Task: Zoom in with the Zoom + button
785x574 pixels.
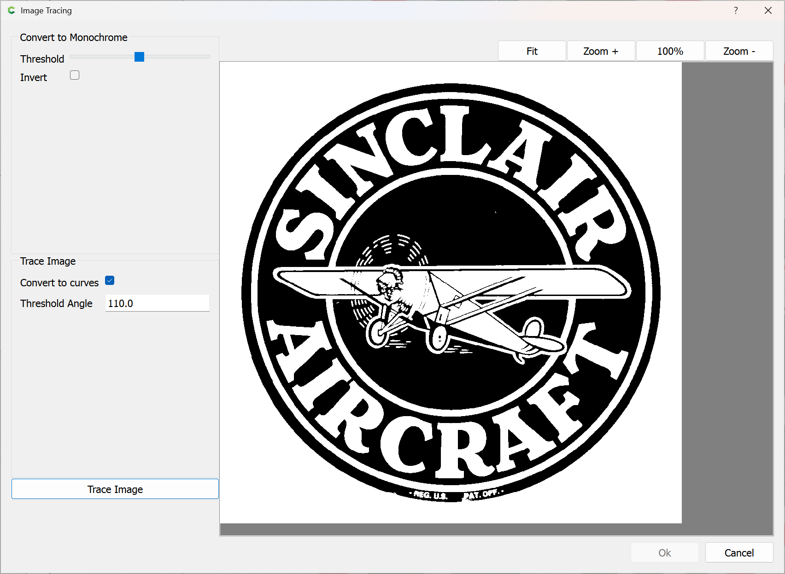Action: coord(601,51)
